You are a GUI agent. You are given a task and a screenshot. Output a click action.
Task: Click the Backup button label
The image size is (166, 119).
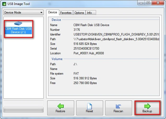(x=147, y=111)
